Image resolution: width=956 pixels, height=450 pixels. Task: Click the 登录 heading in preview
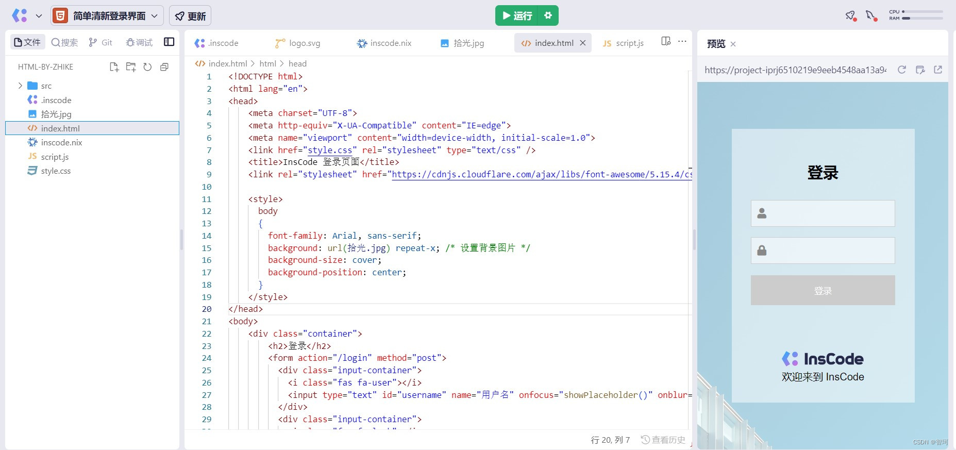pos(823,173)
